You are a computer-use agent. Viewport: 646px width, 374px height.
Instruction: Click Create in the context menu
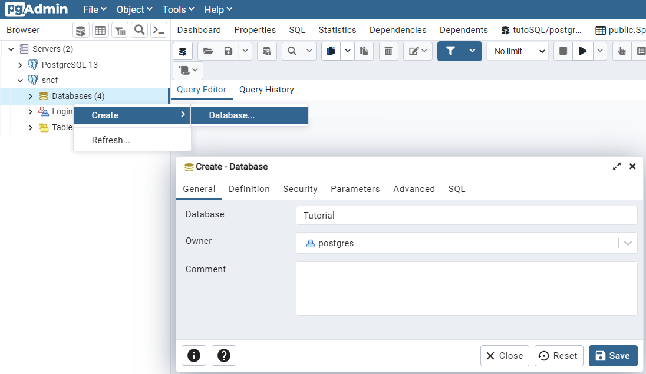(x=132, y=115)
